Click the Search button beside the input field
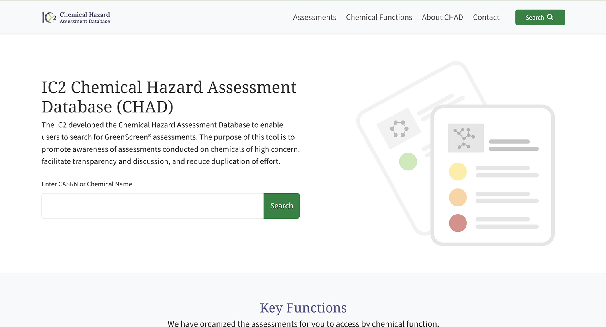606x327 pixels. 281,206
